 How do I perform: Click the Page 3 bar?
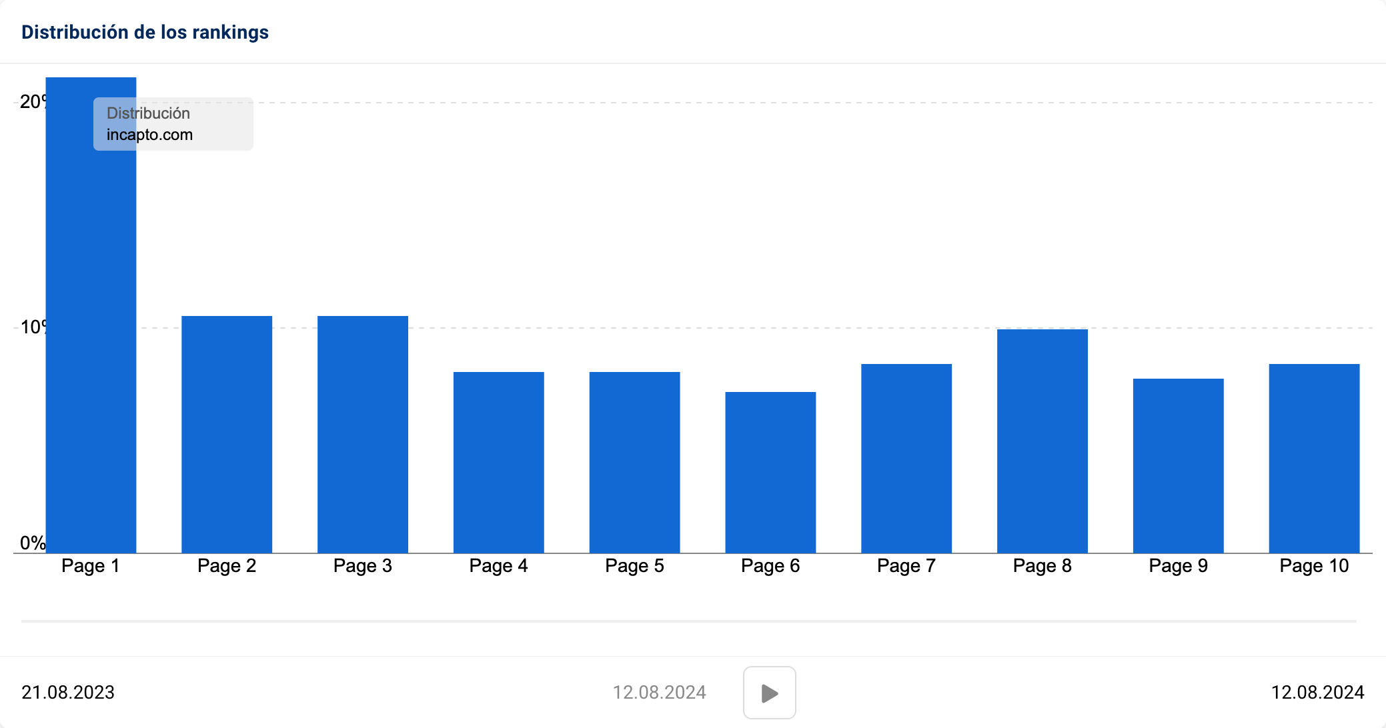tap(363, 435)
